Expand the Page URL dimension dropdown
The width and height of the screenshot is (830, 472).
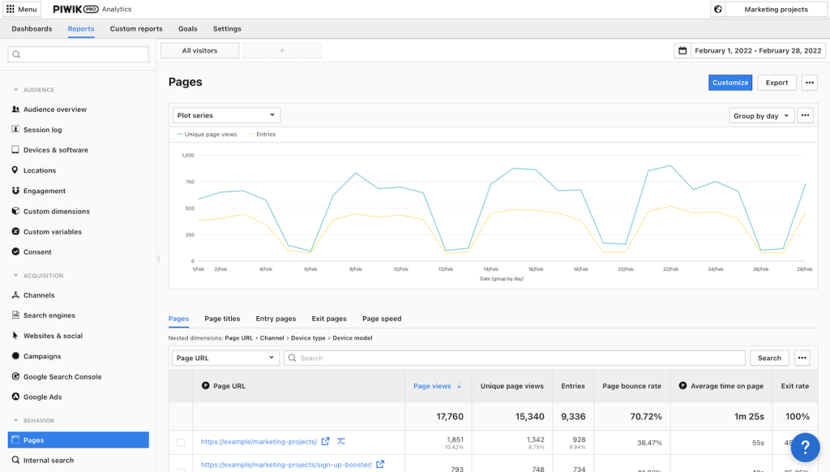point(225,358)
